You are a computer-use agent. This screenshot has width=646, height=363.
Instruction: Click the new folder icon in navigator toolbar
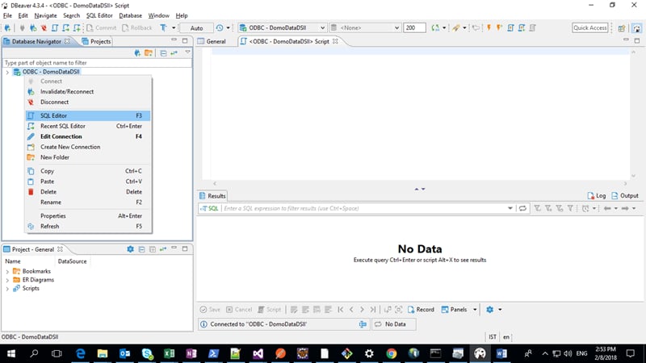(x=149, y=53)
